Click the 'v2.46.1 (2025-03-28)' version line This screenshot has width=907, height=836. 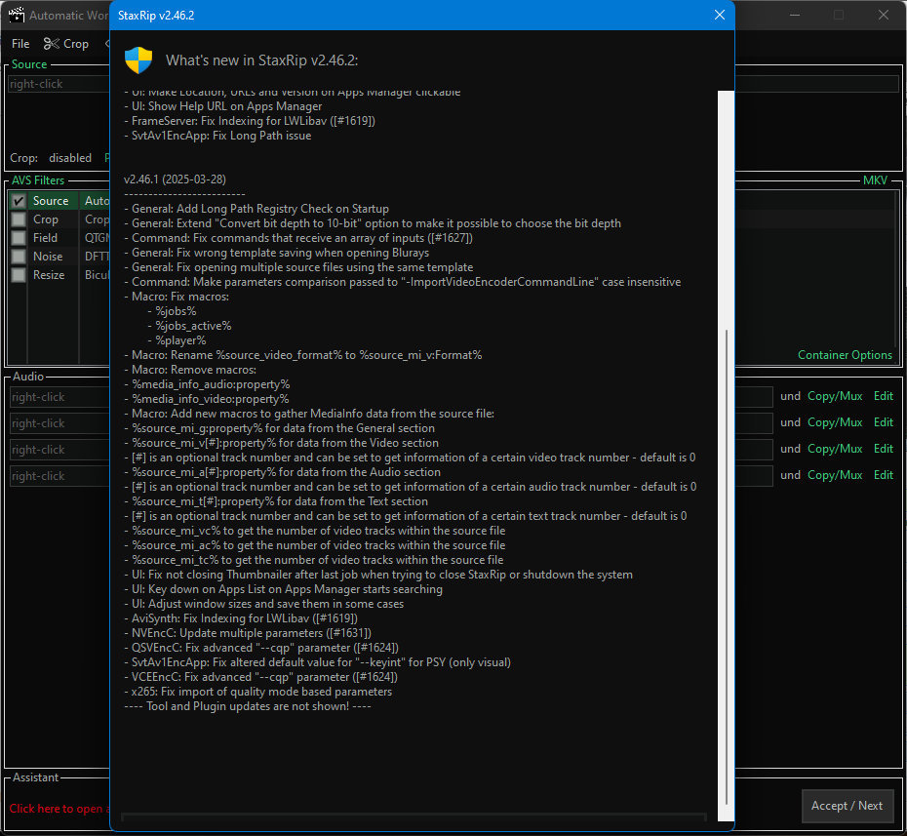175,179
